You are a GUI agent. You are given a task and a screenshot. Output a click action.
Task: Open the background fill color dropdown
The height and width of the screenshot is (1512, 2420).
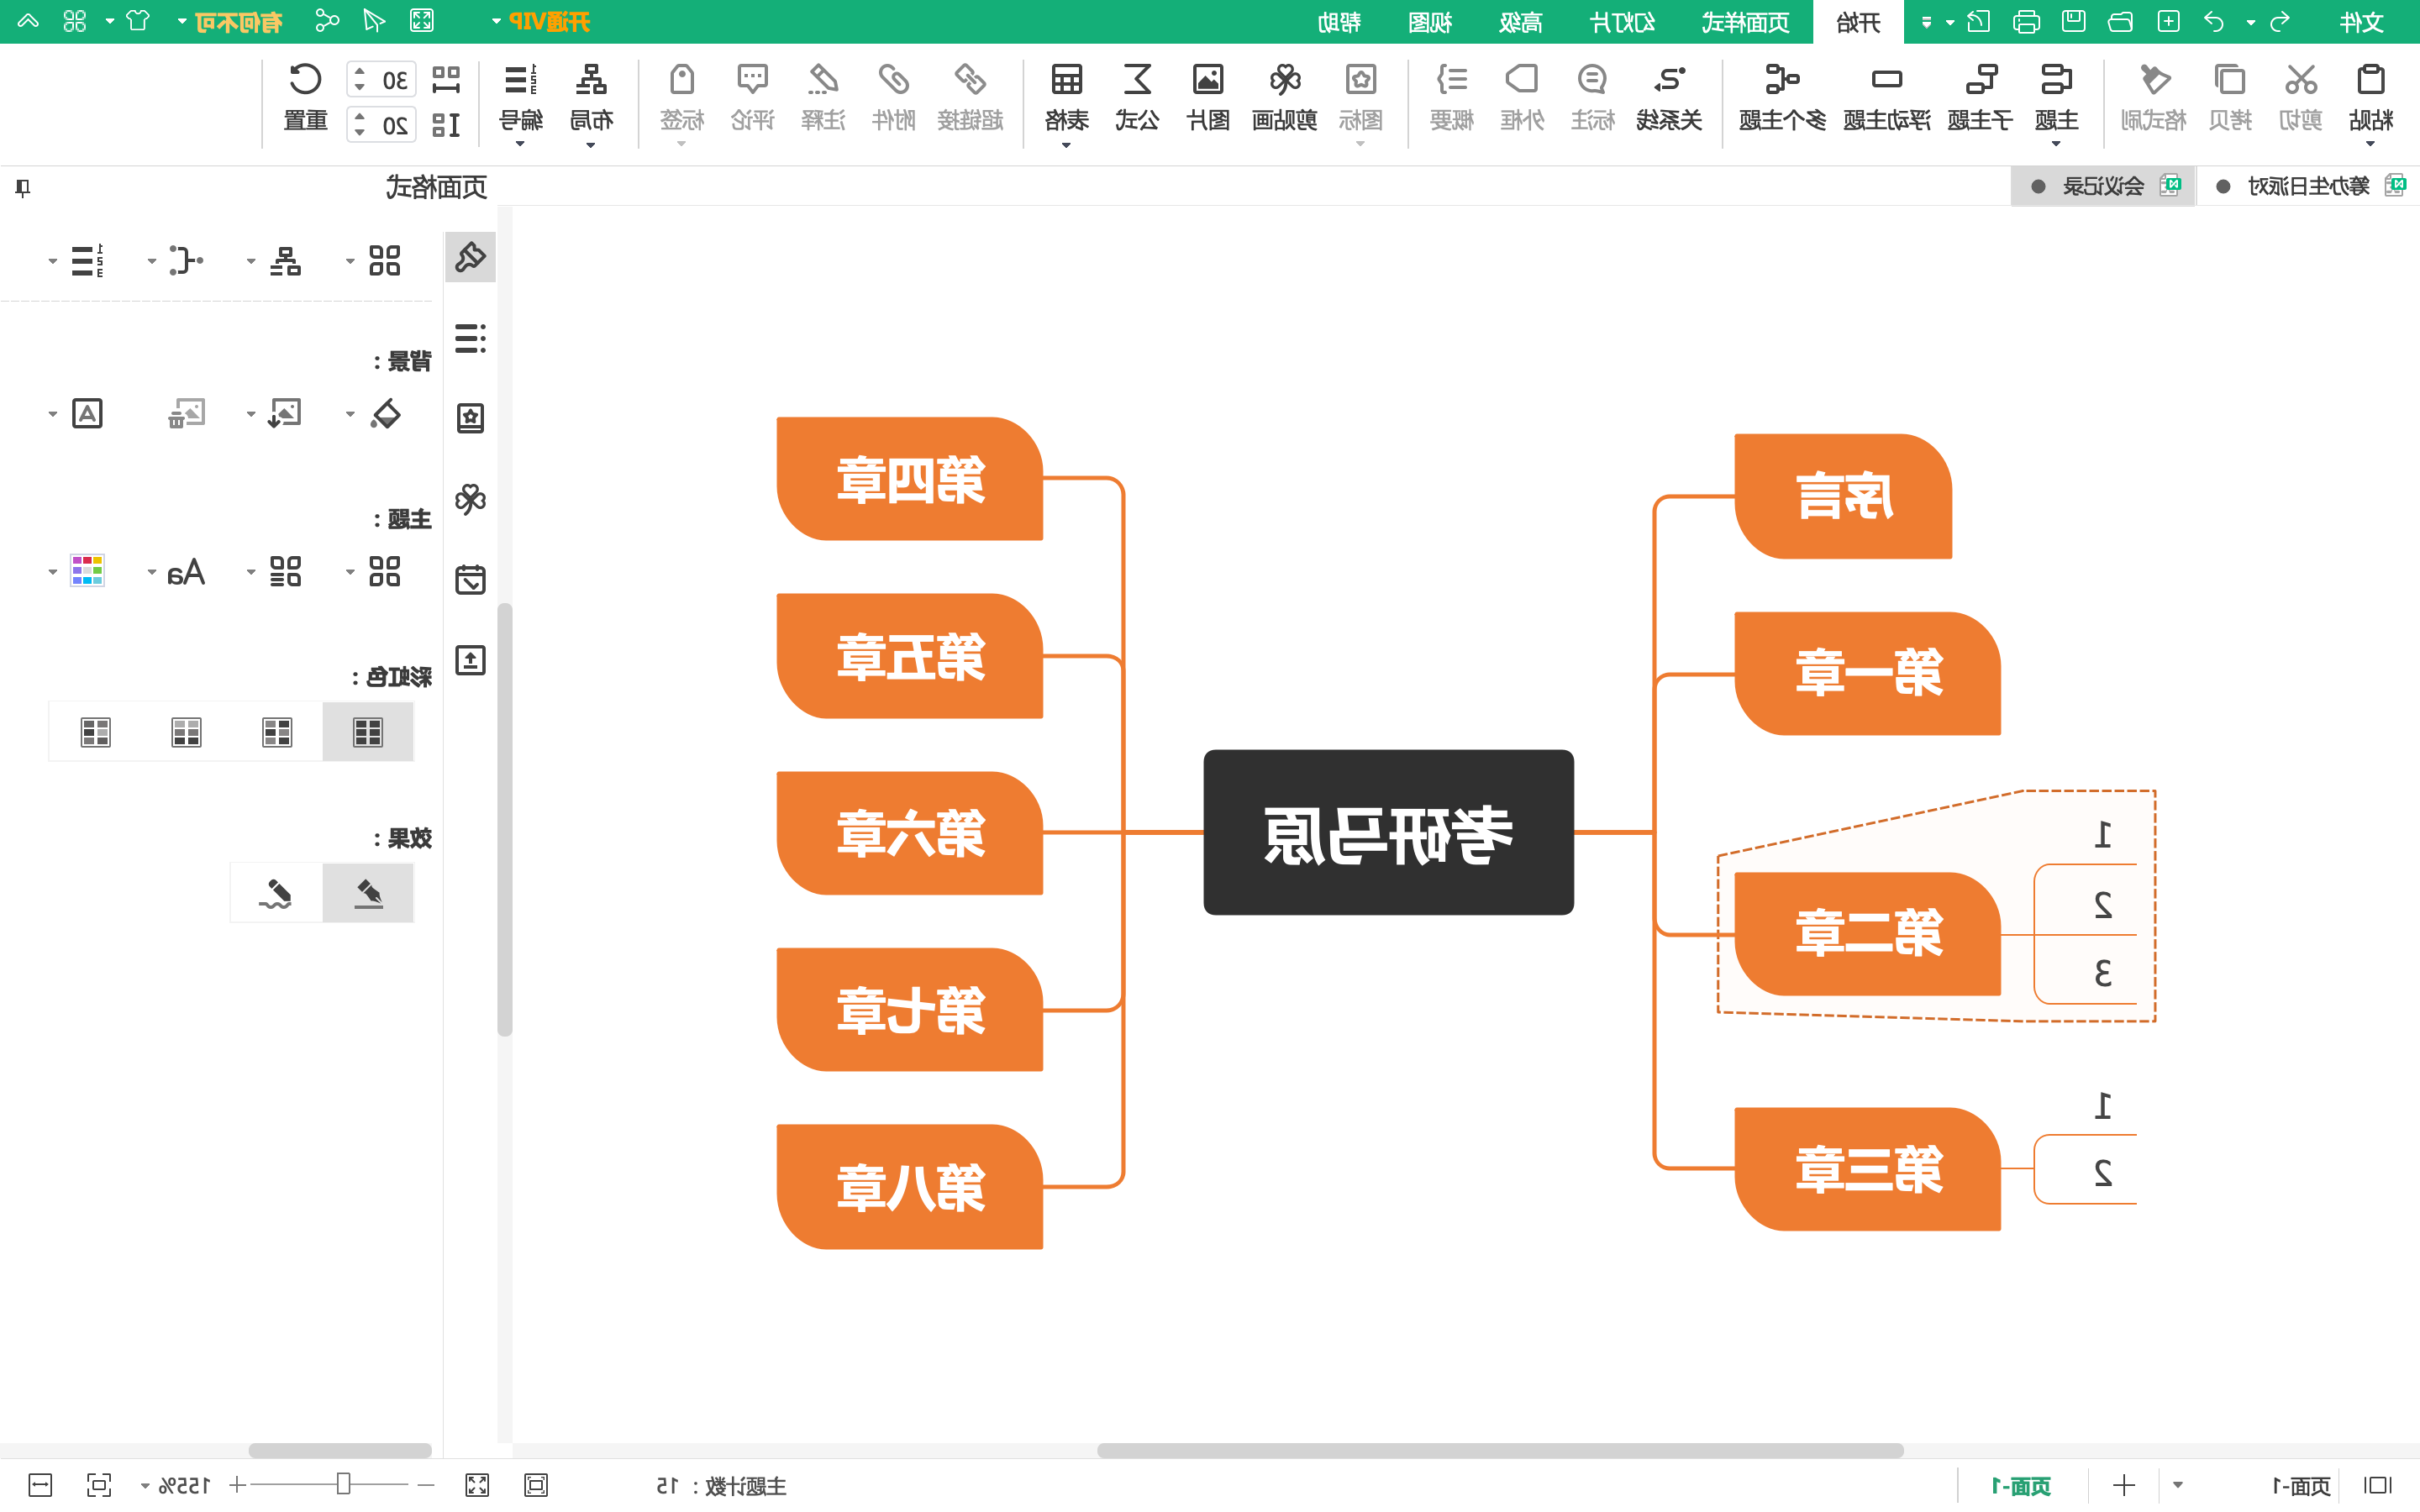350,414
